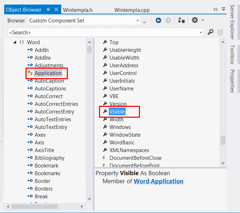
Task: Select the Visible property
Action: [x=117, y=111]
